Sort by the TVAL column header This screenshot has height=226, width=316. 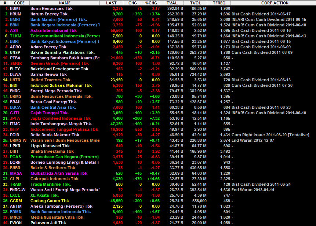(x=172, y=3)
